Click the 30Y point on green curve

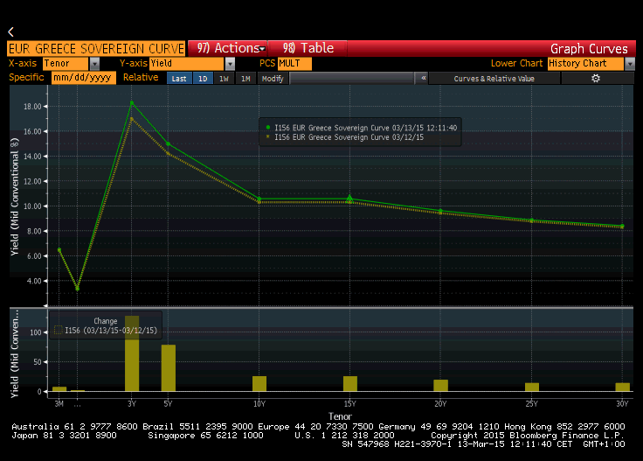coord(623,227)
